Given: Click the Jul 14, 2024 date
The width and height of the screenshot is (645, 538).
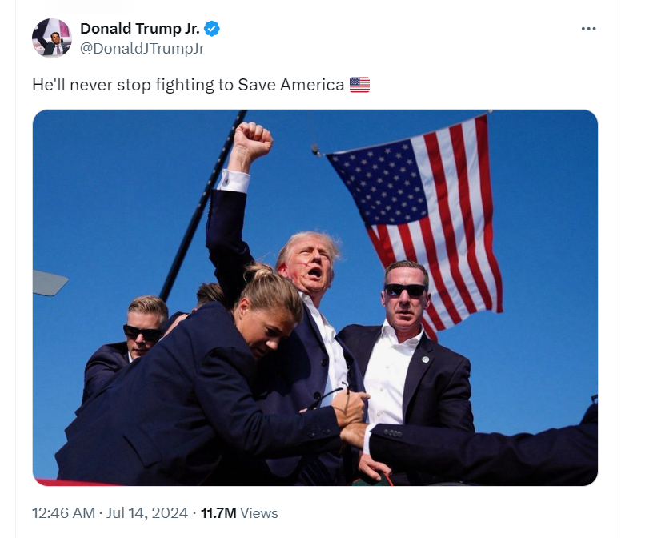Looking at the screenshot, I should 147,513.
